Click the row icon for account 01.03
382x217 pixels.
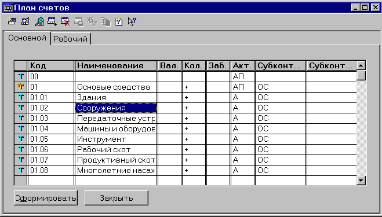(21, 118)
